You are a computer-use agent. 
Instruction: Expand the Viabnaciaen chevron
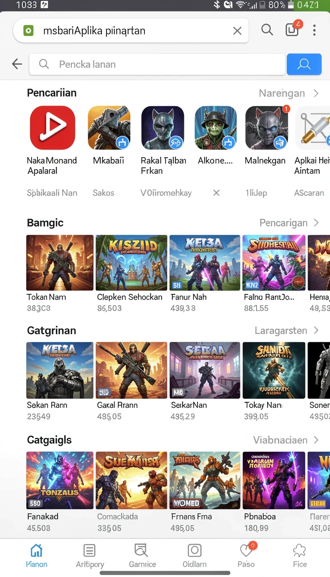tap(316, 440)
